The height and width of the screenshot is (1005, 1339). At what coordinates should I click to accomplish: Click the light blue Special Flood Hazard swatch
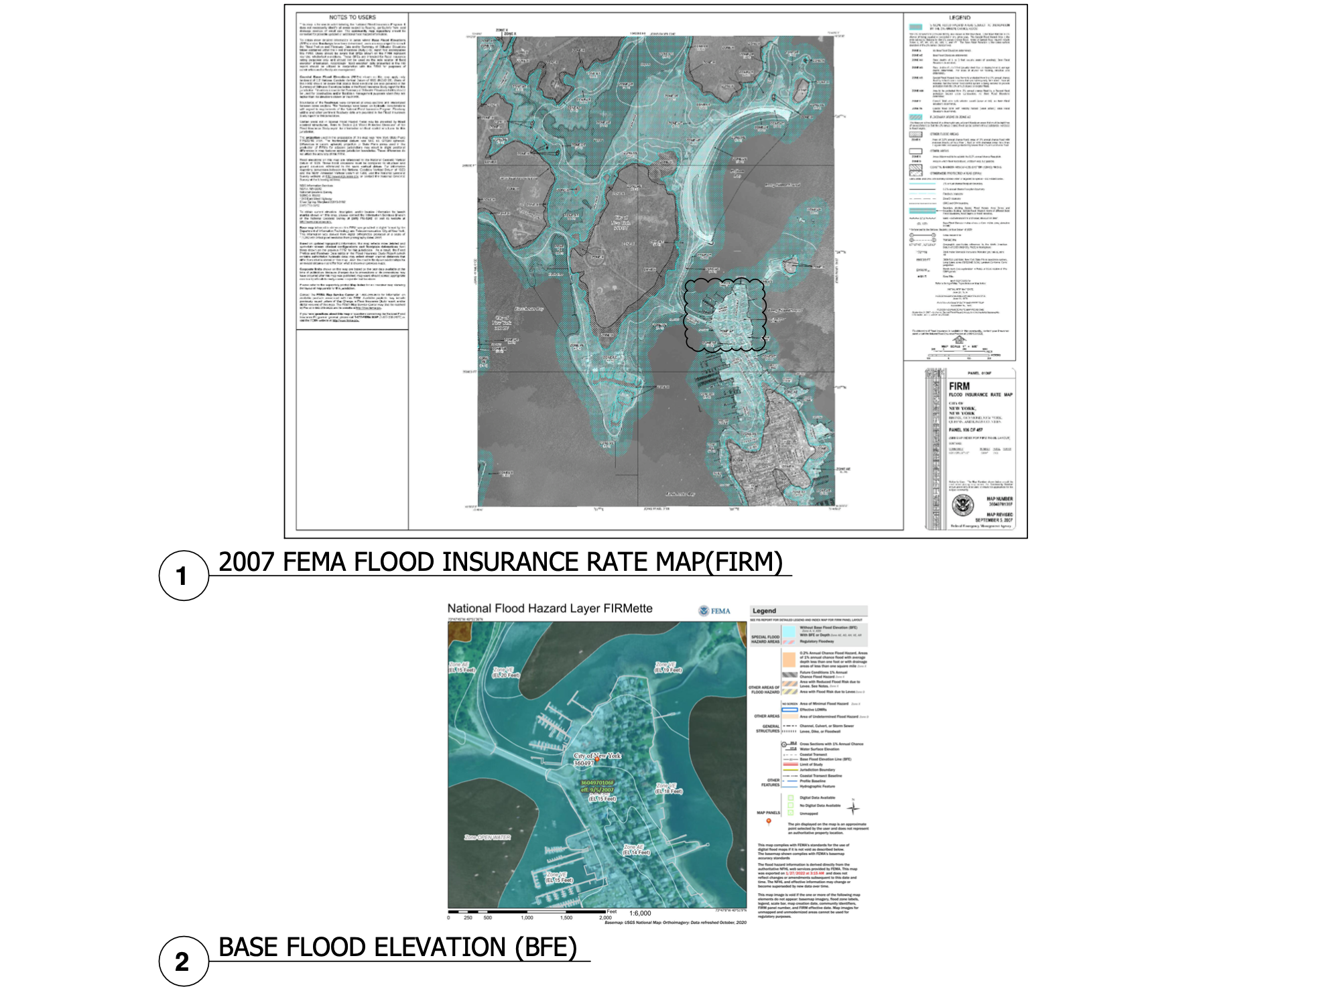(789, 630)
